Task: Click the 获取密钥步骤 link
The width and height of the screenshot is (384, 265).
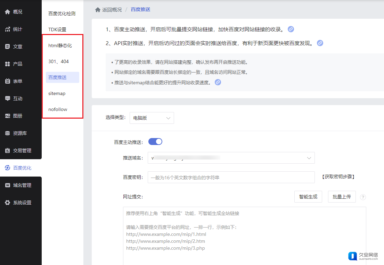Action: point(338,177)
